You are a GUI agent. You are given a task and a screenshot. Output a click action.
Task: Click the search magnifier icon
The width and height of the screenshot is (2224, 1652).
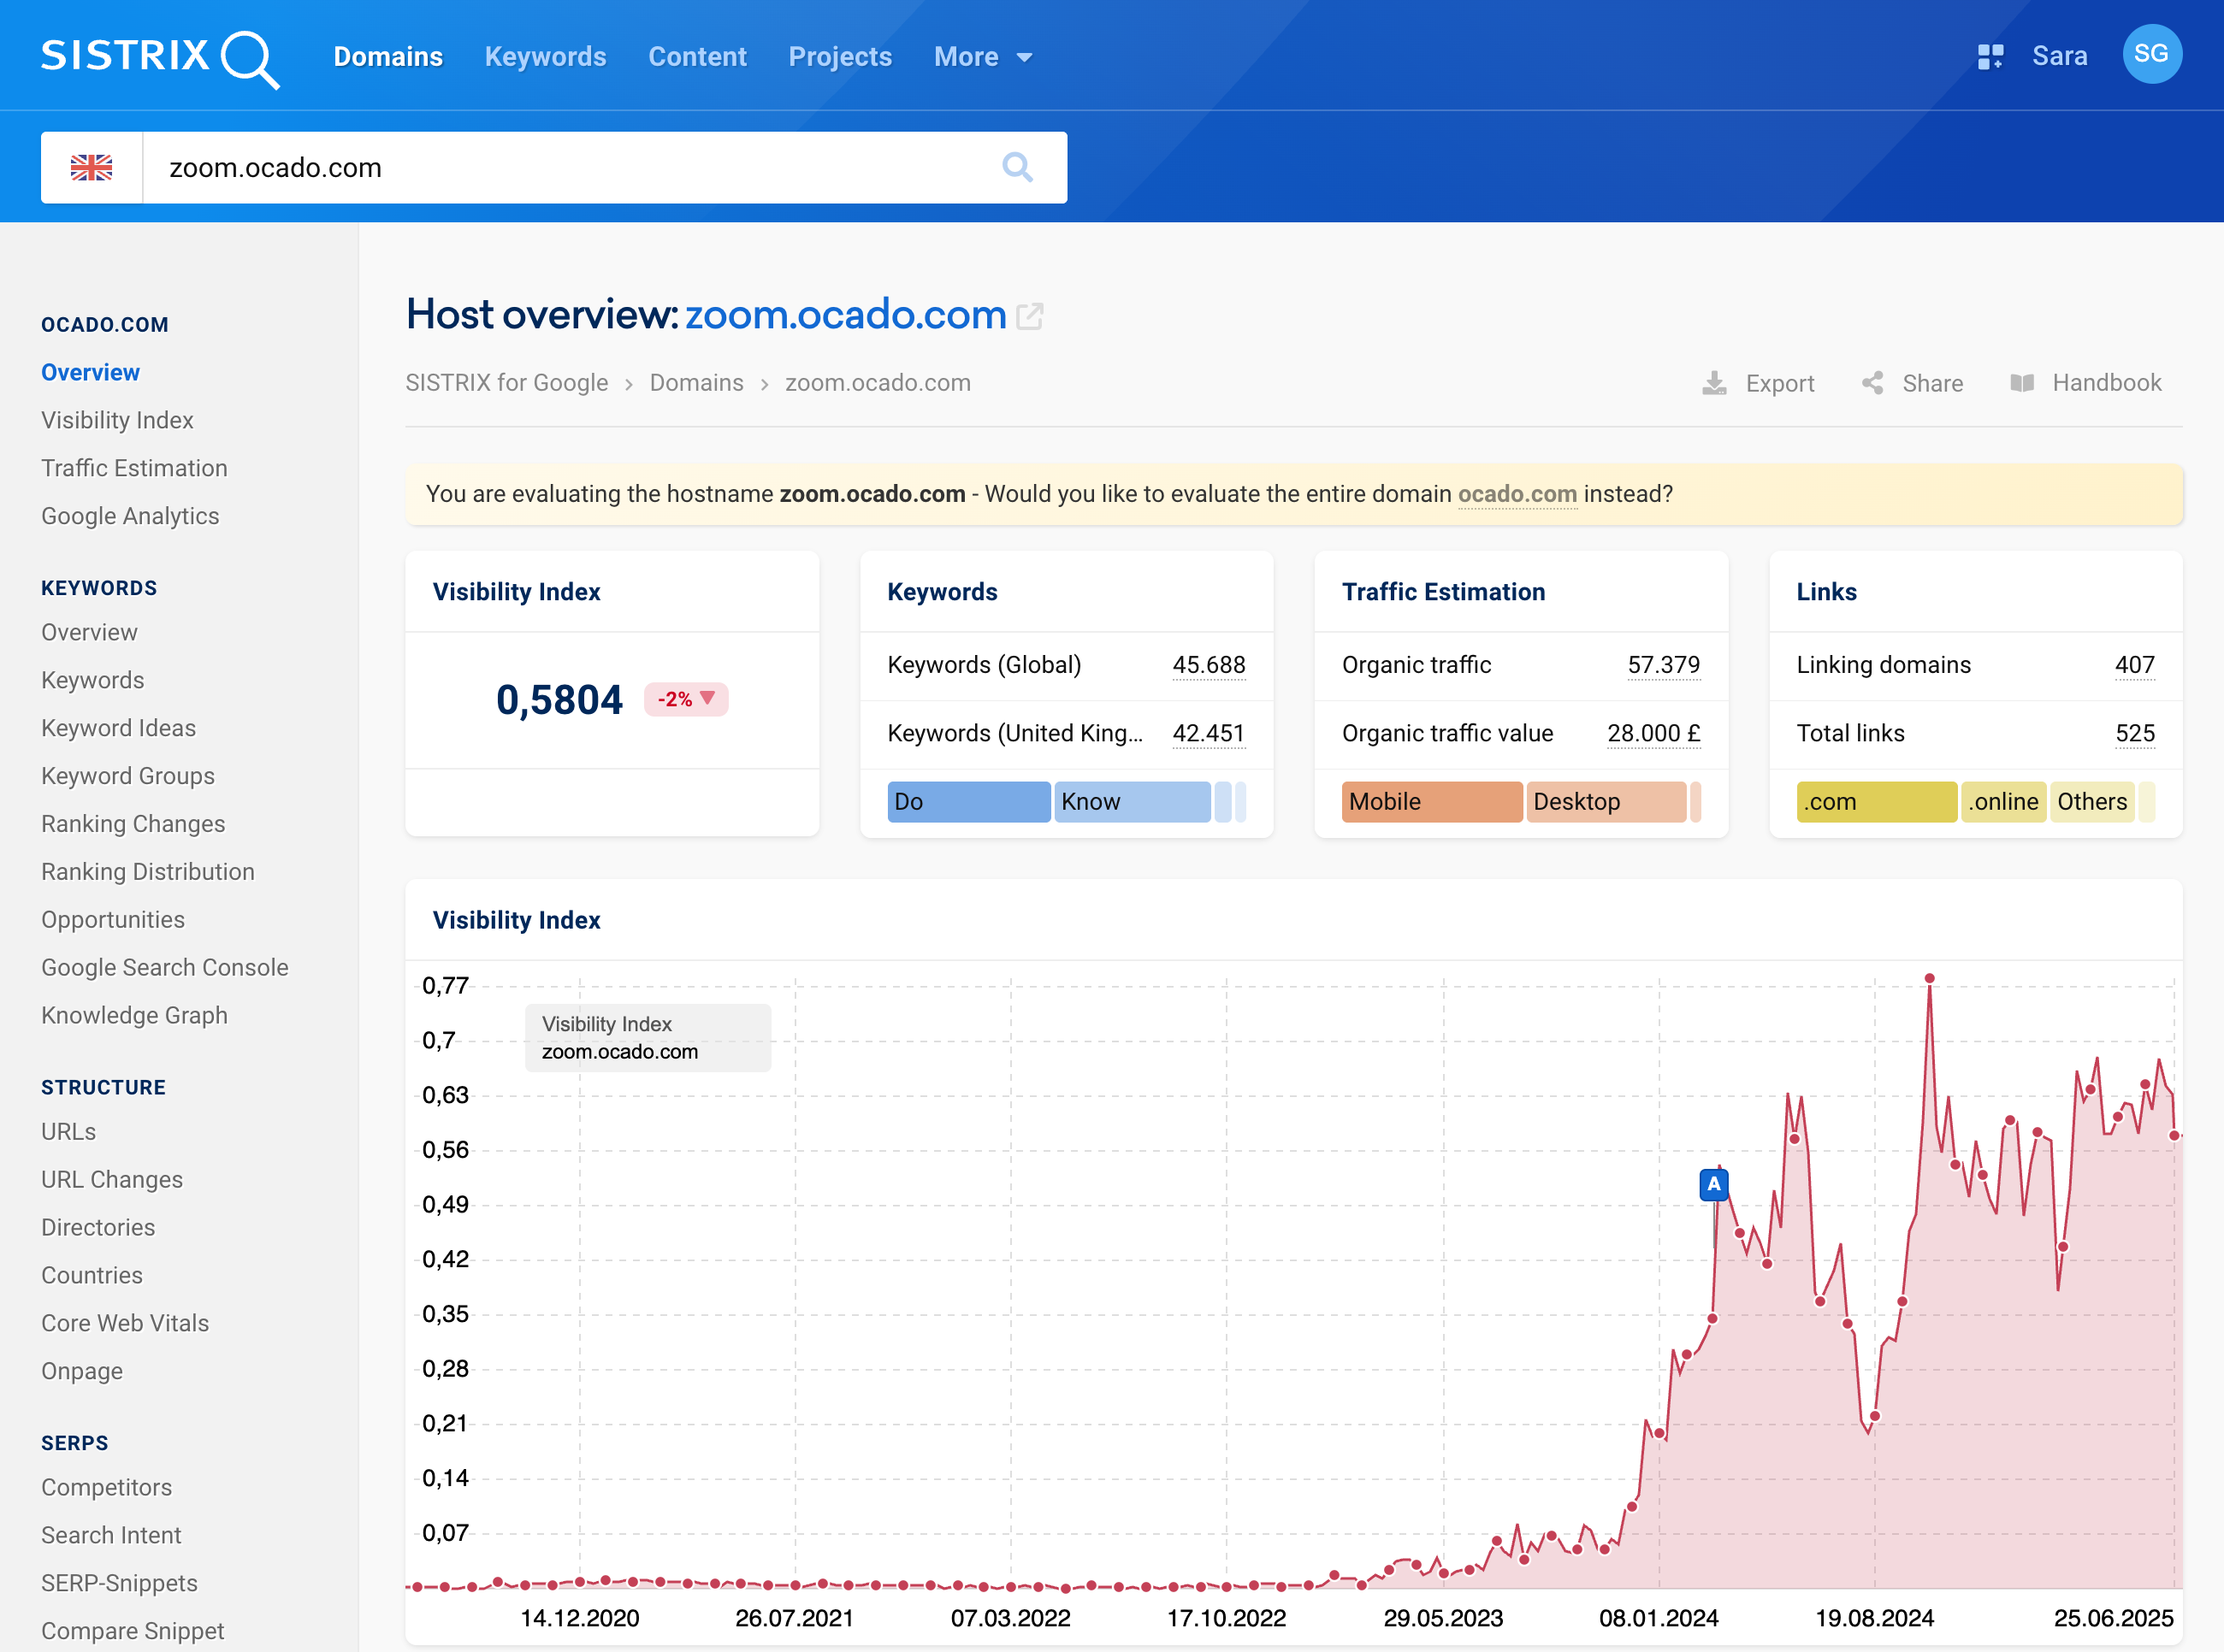(x=1016, y=167)
